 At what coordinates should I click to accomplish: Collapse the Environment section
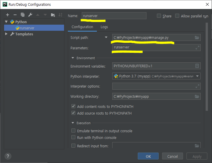tap(73, 58)
